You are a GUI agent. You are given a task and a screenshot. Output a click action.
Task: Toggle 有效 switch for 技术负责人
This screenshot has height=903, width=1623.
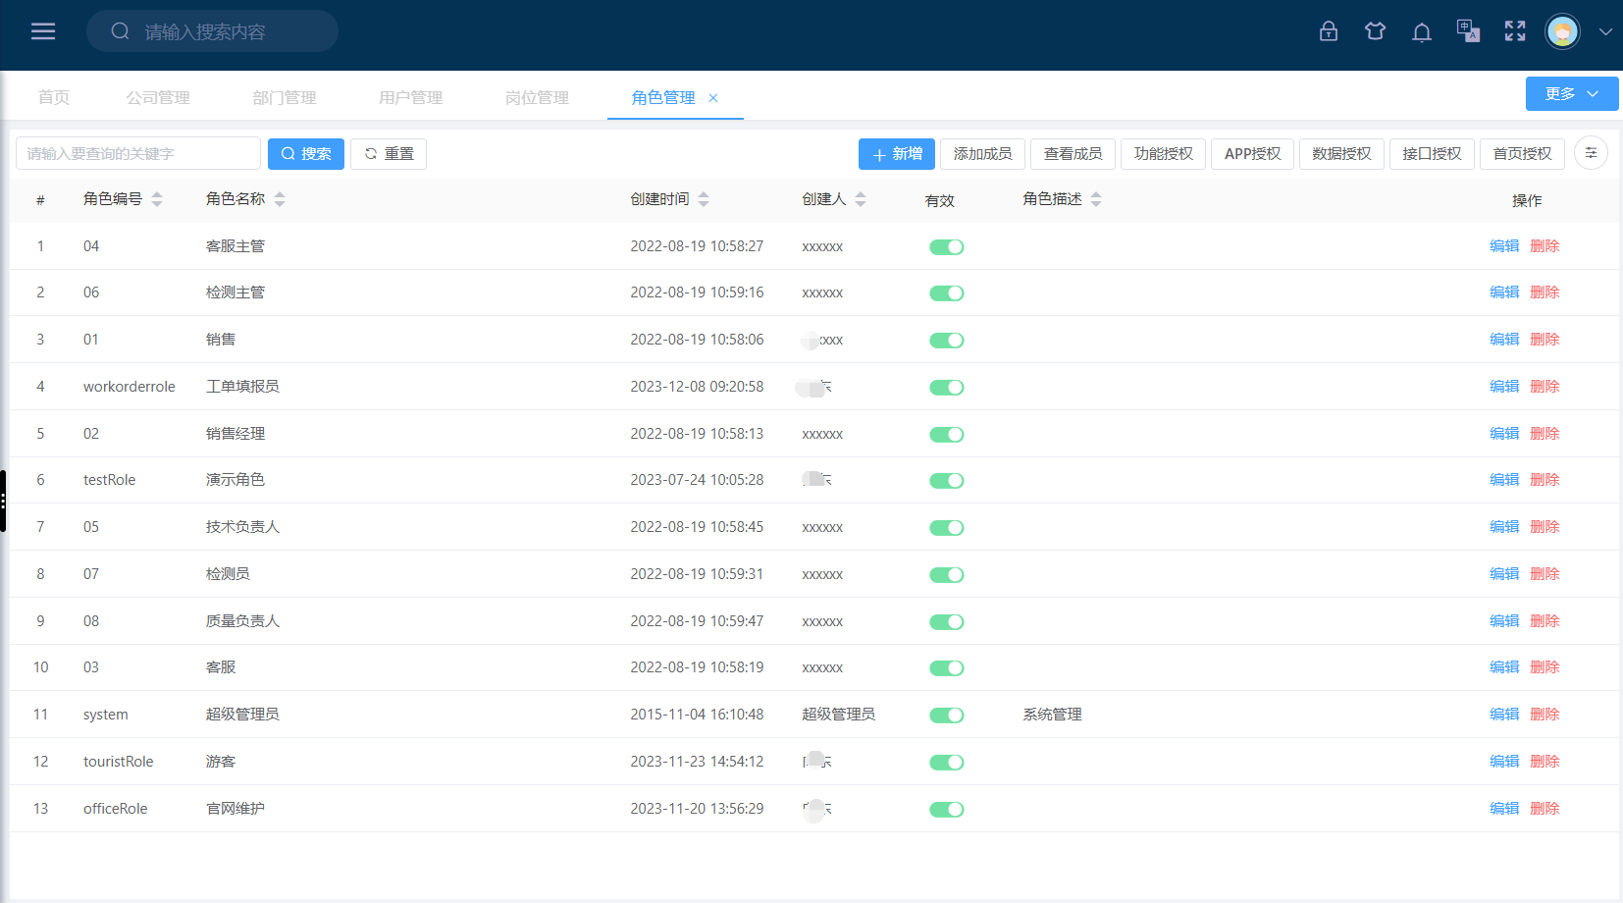click(x=947, y=527)
